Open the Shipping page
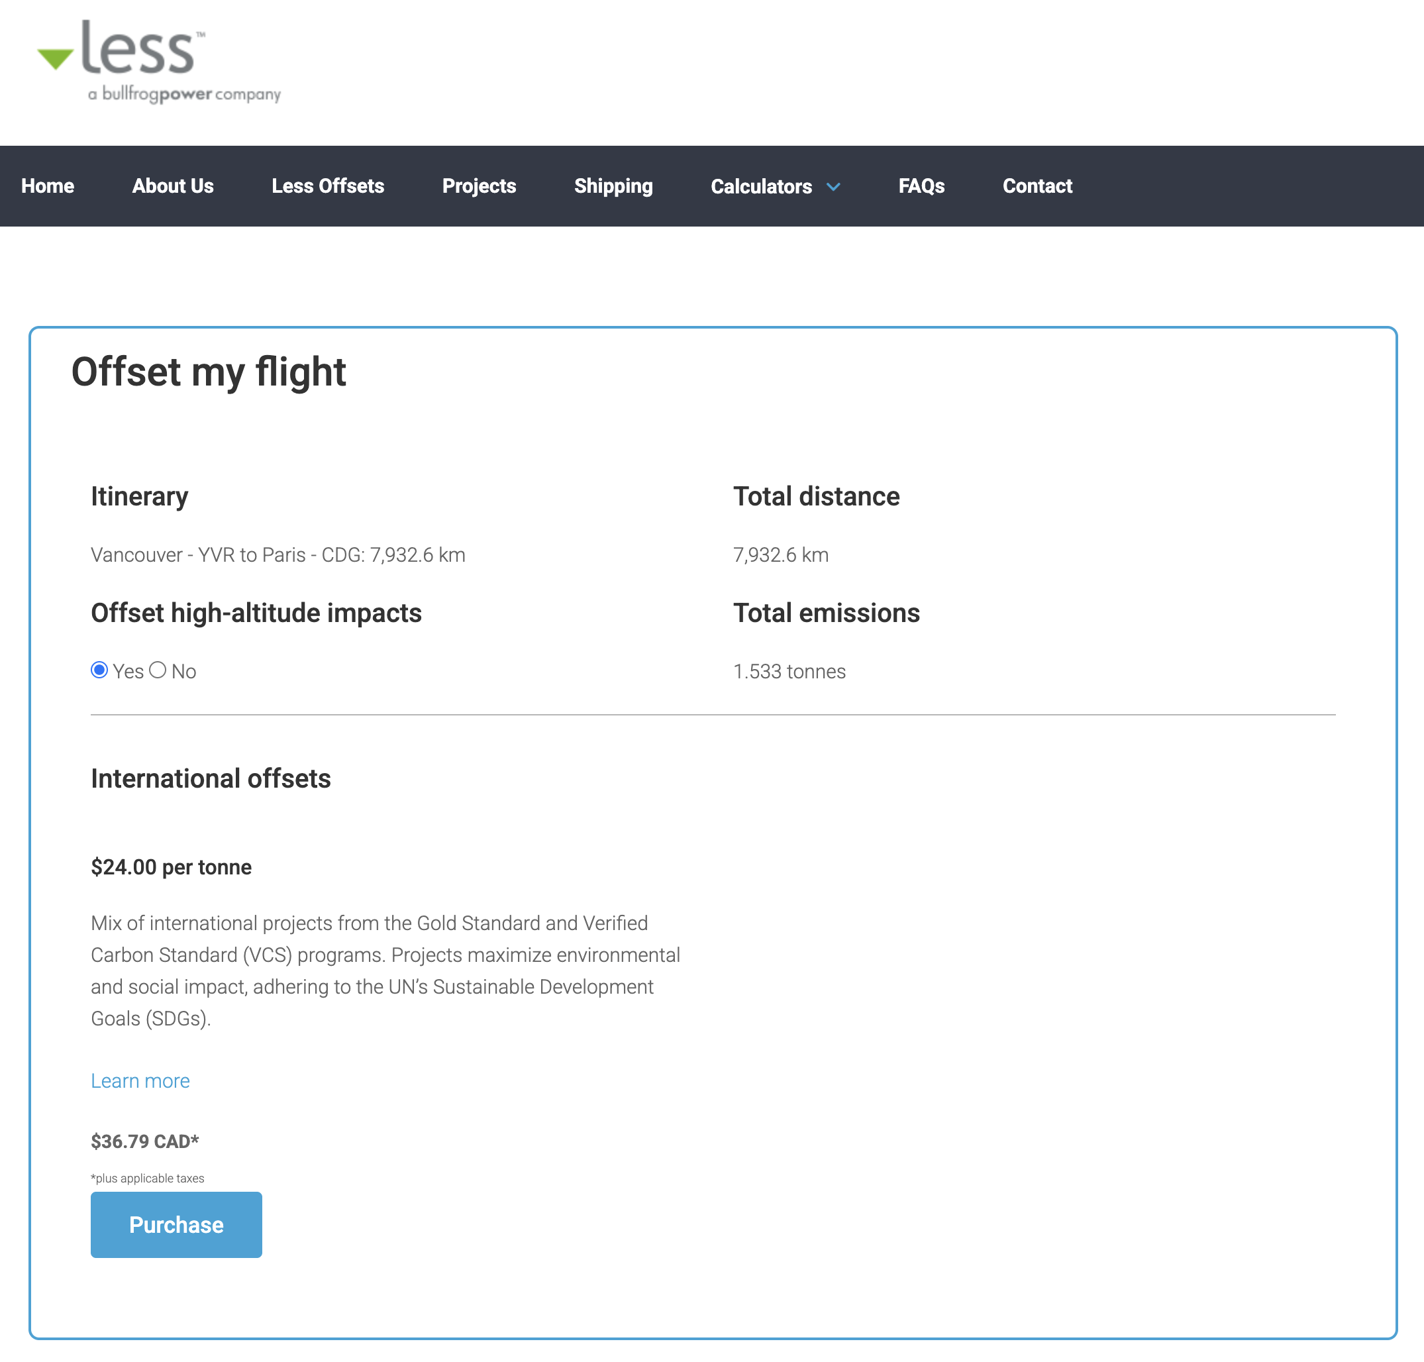Screen dimensions: 1424x1362 (x=613, y=186)
